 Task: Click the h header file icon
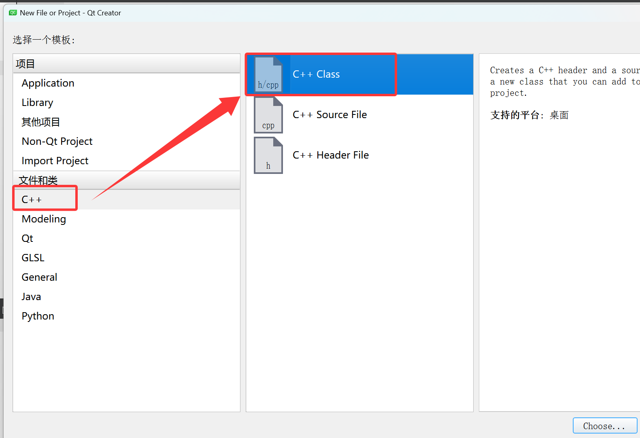(268, 155)
